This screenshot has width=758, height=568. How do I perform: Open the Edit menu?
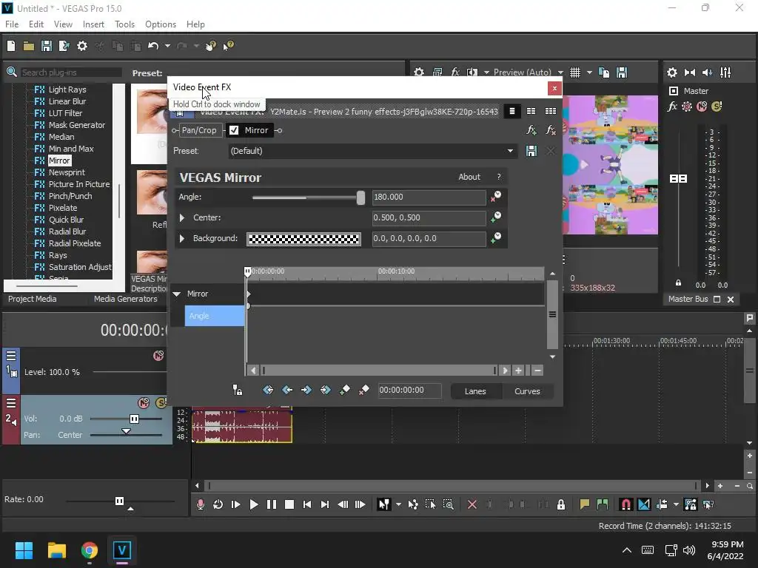(x=36, y=24)
